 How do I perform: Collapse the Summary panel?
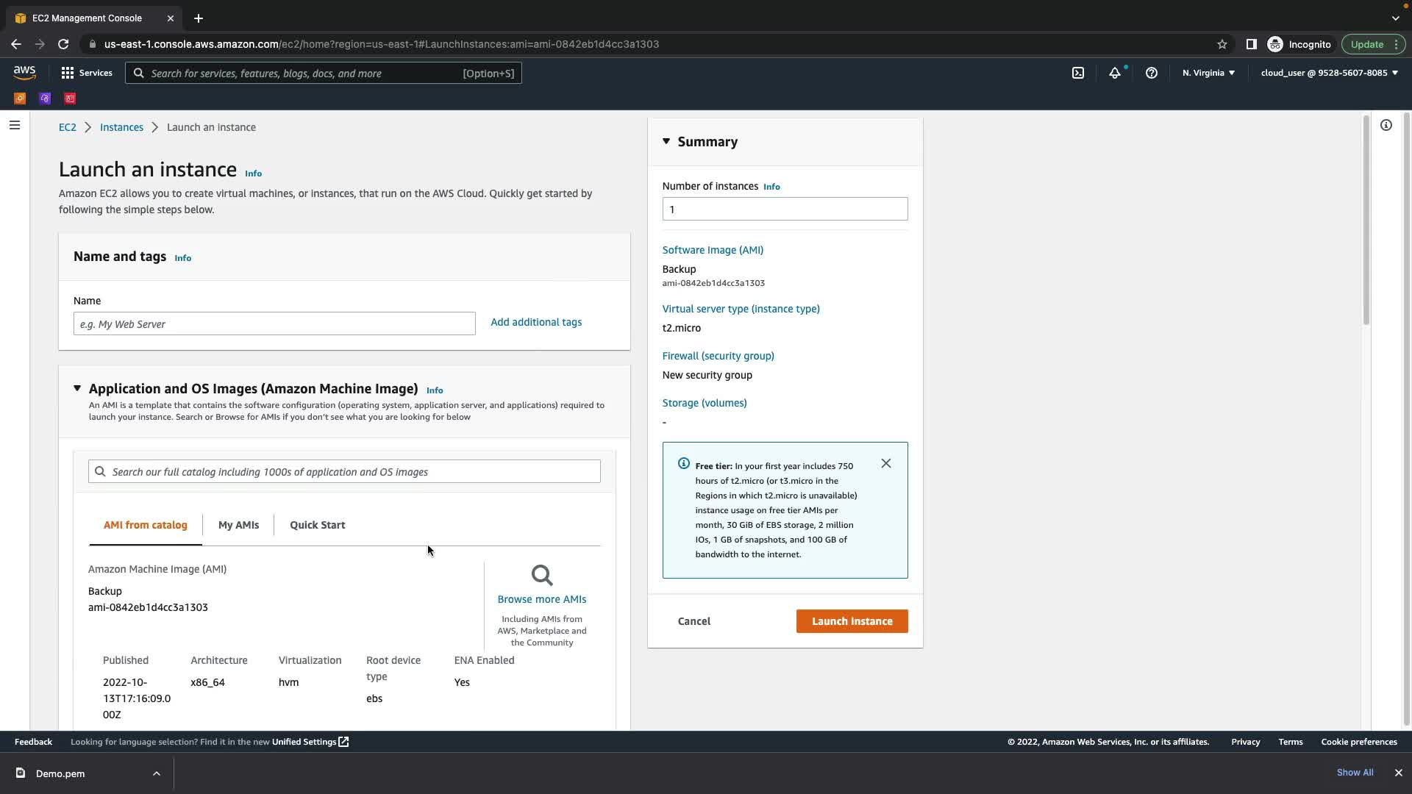pyautogui.click(x=666, y=141)
